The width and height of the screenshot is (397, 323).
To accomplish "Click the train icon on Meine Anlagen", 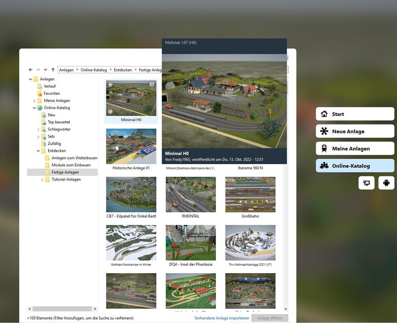I will 324,148.
